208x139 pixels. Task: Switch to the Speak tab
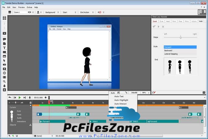[155, 21]
